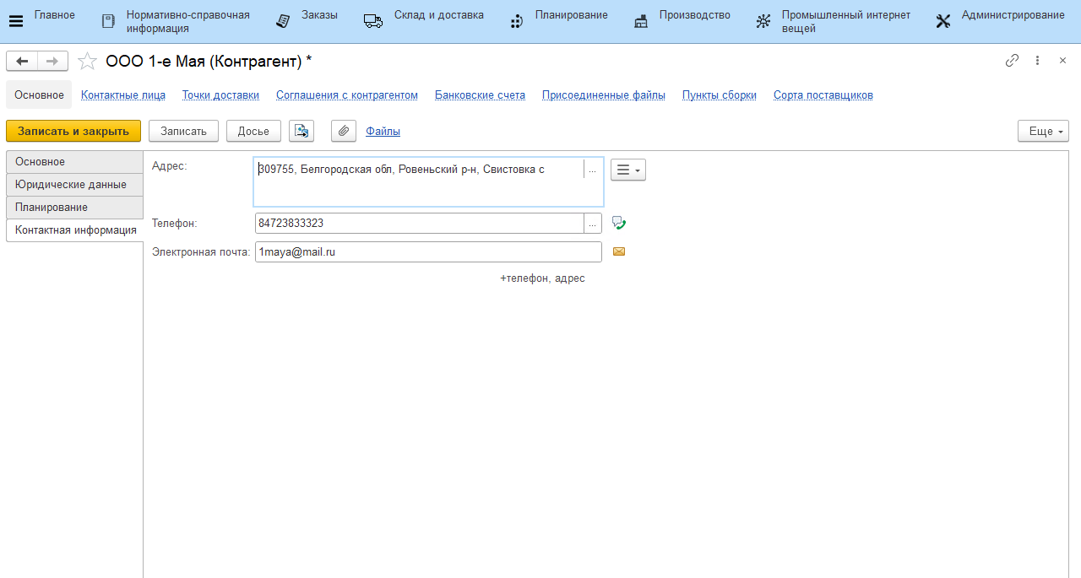Navigate back with the left arrow

coord(22,61)
